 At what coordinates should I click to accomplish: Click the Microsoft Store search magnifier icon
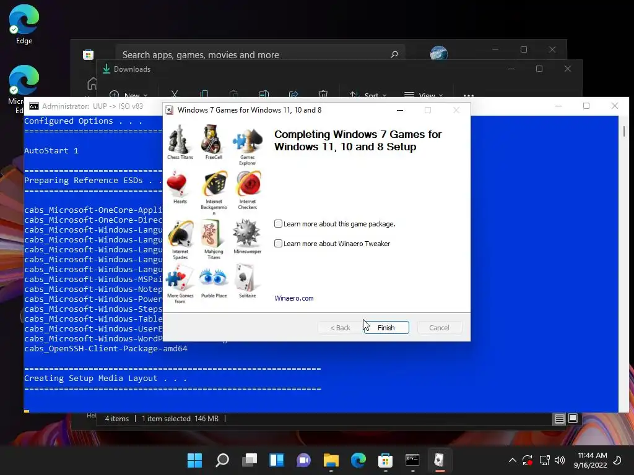click(394, 54)
